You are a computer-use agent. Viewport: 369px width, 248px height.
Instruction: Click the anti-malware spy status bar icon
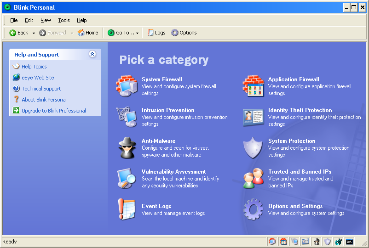(317, 242)
